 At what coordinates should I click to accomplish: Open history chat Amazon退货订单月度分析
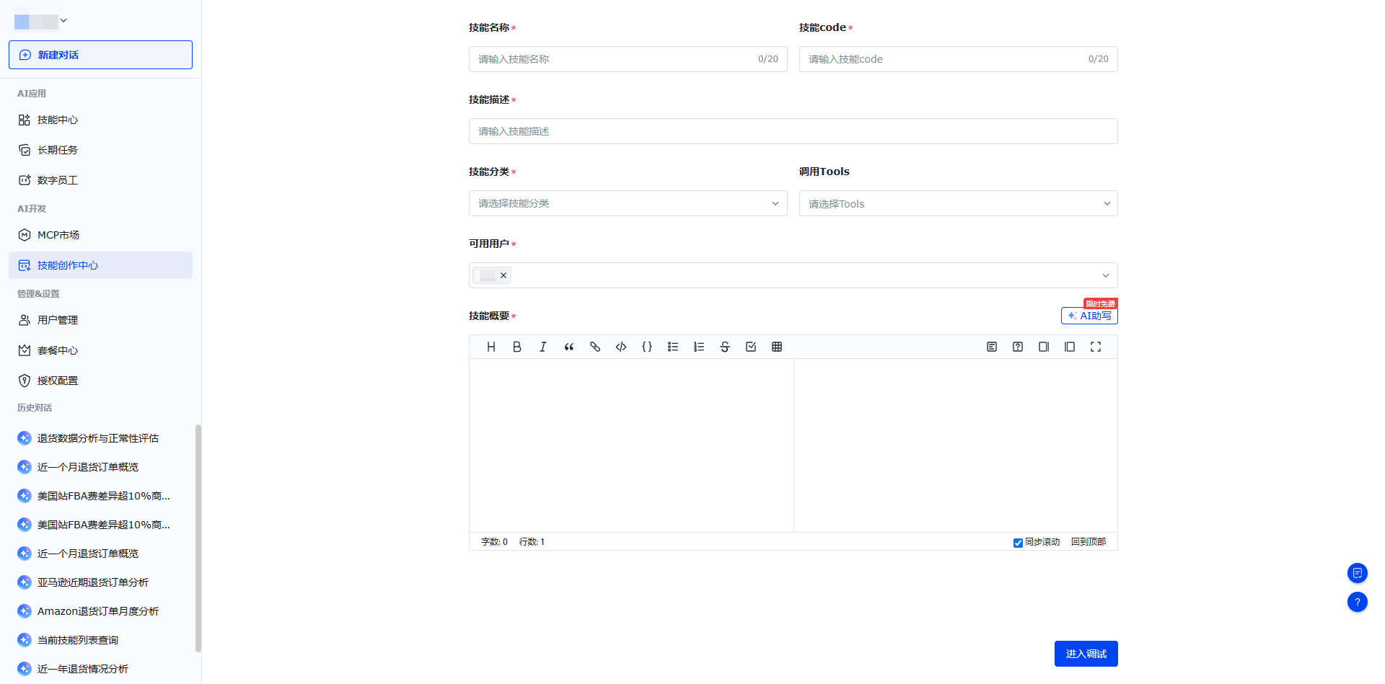pyautogui.click(x=101, y=611)
